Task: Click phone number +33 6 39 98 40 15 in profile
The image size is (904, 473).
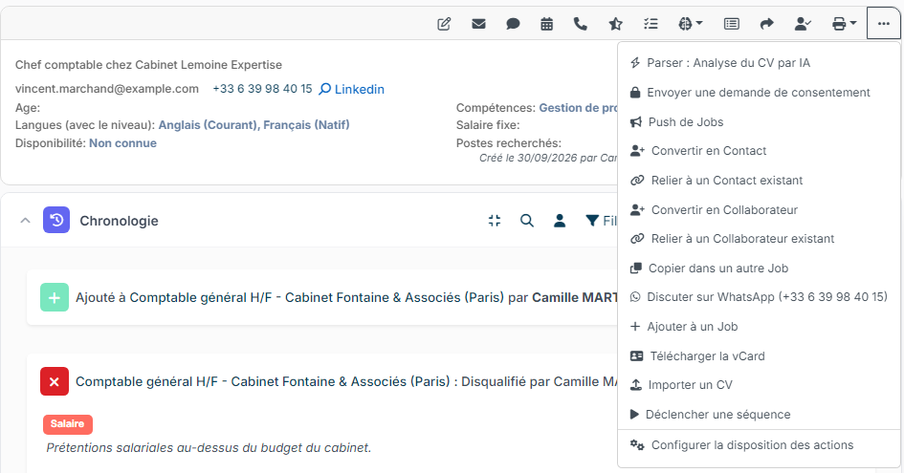Action: coord(262,89)
